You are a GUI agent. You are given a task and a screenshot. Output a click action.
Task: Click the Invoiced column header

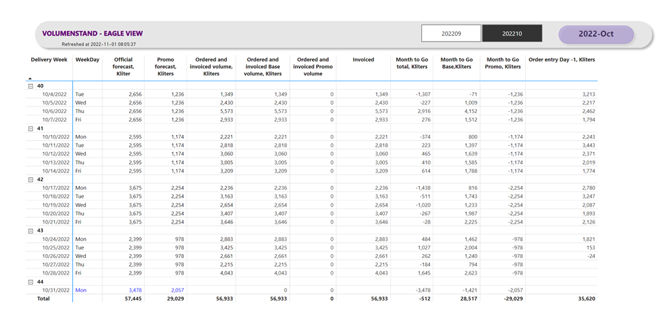tap(363, 60)
